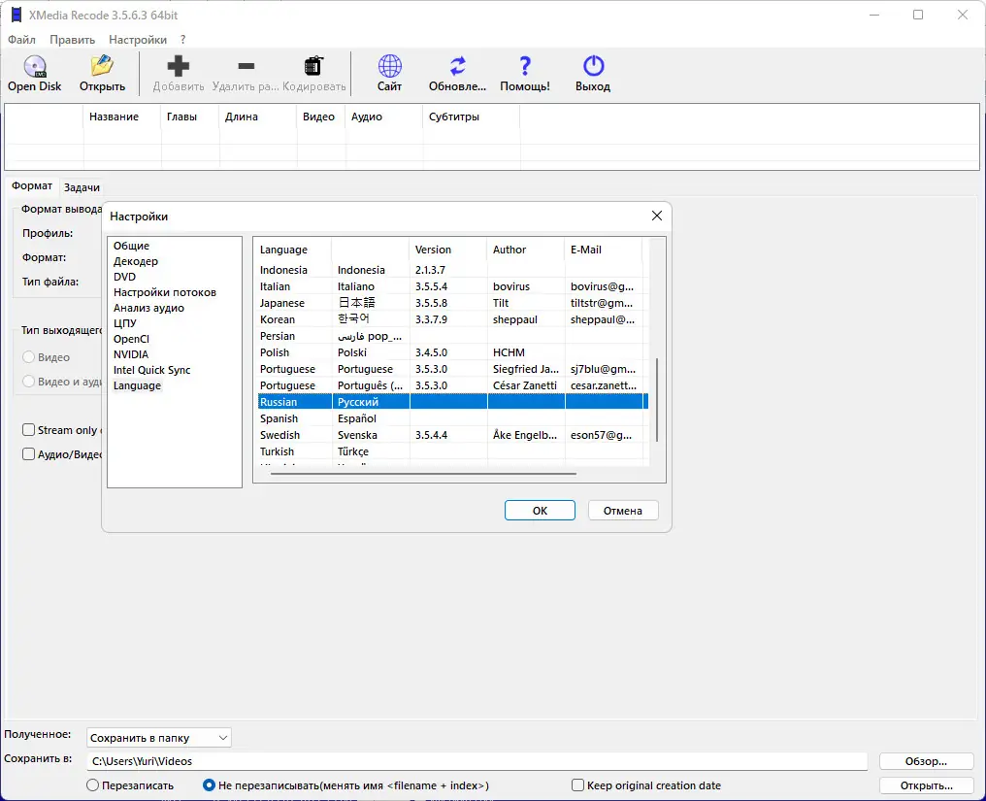The width and height of the screenshot is (986, 801).
Task: Select Декодер settings category
Action: click(136, 261)
